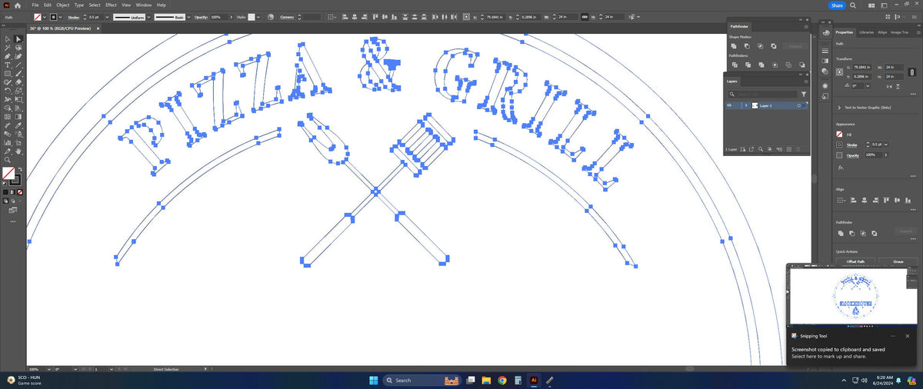Click Layer 1 target circle
Viewport: 923px width, 389px height.
[x=798, y=105]
